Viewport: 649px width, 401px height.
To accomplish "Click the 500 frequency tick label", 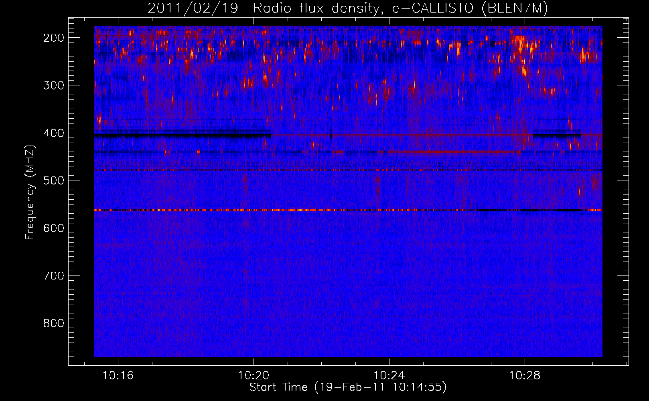I will (x=54, y=180).
